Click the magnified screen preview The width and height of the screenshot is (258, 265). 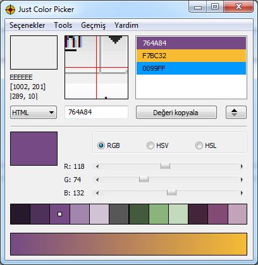(x=96, y=68)
